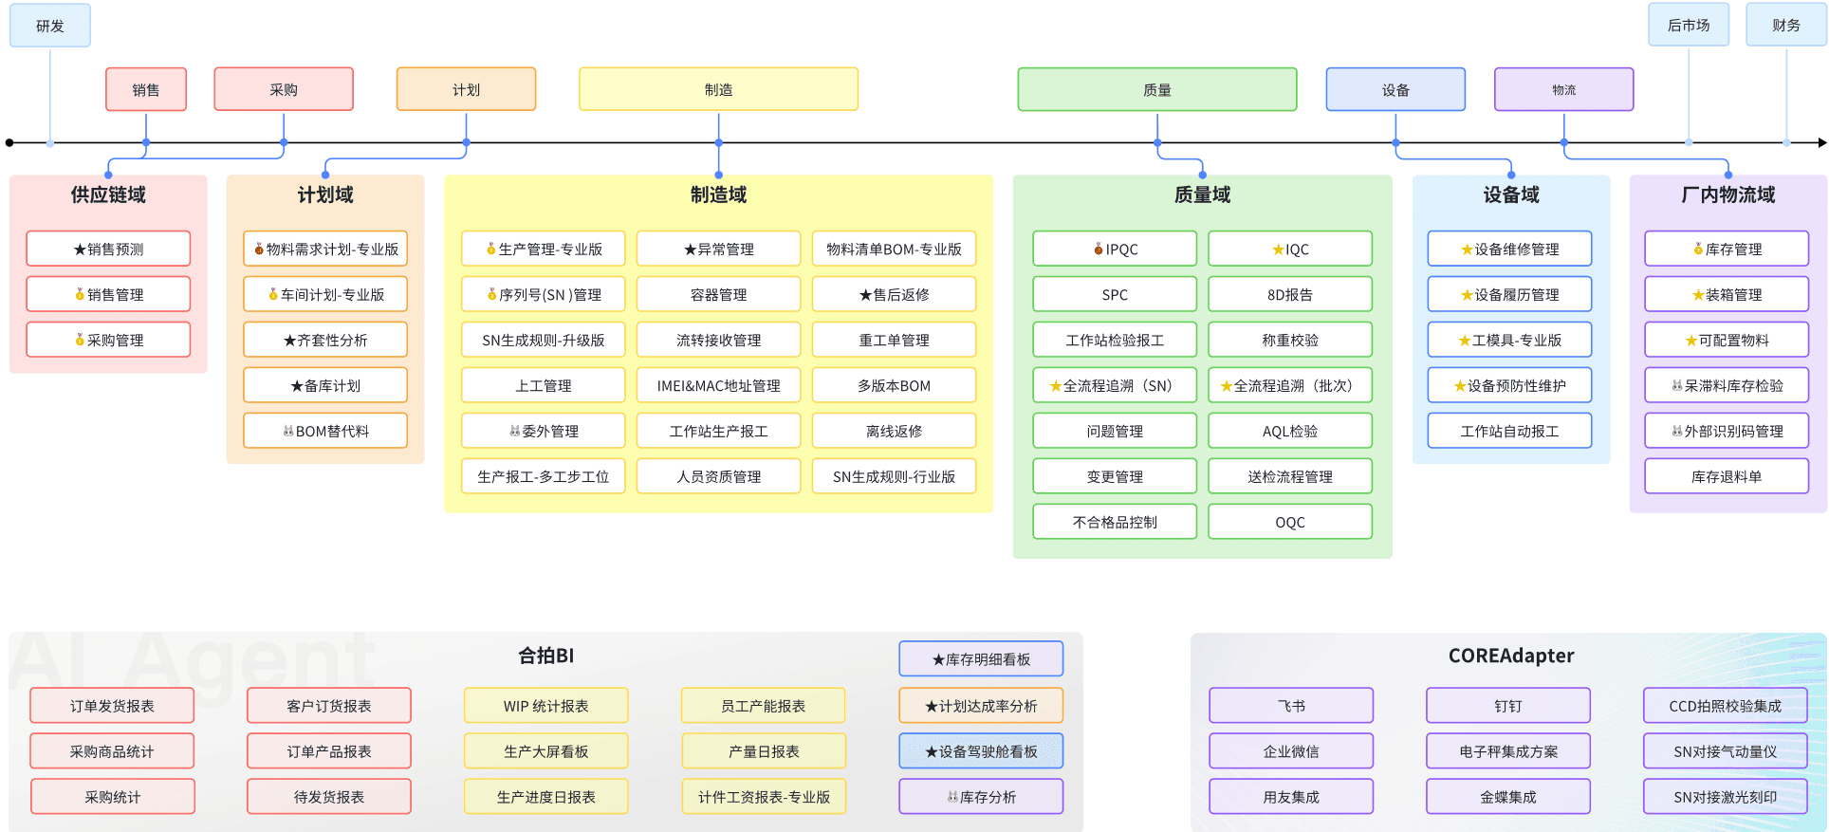
Task: Open IMEI&MAC地址管理 module
Action: (718, 385)
